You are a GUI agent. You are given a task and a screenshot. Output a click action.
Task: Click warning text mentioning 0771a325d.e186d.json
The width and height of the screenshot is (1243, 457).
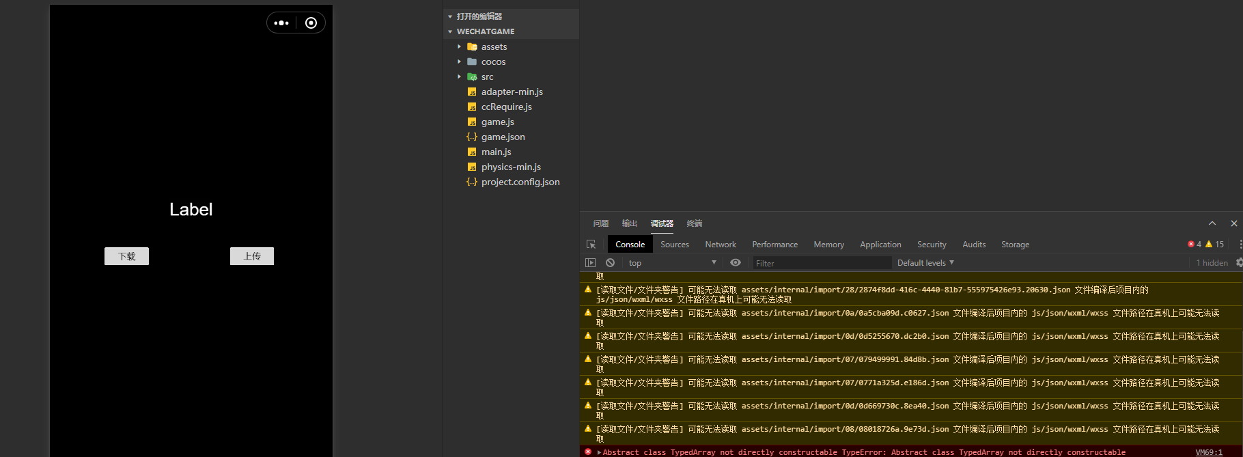(908, 387)
